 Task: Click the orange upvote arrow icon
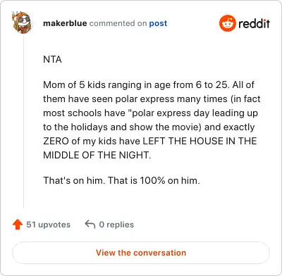(x=18, y=225)
